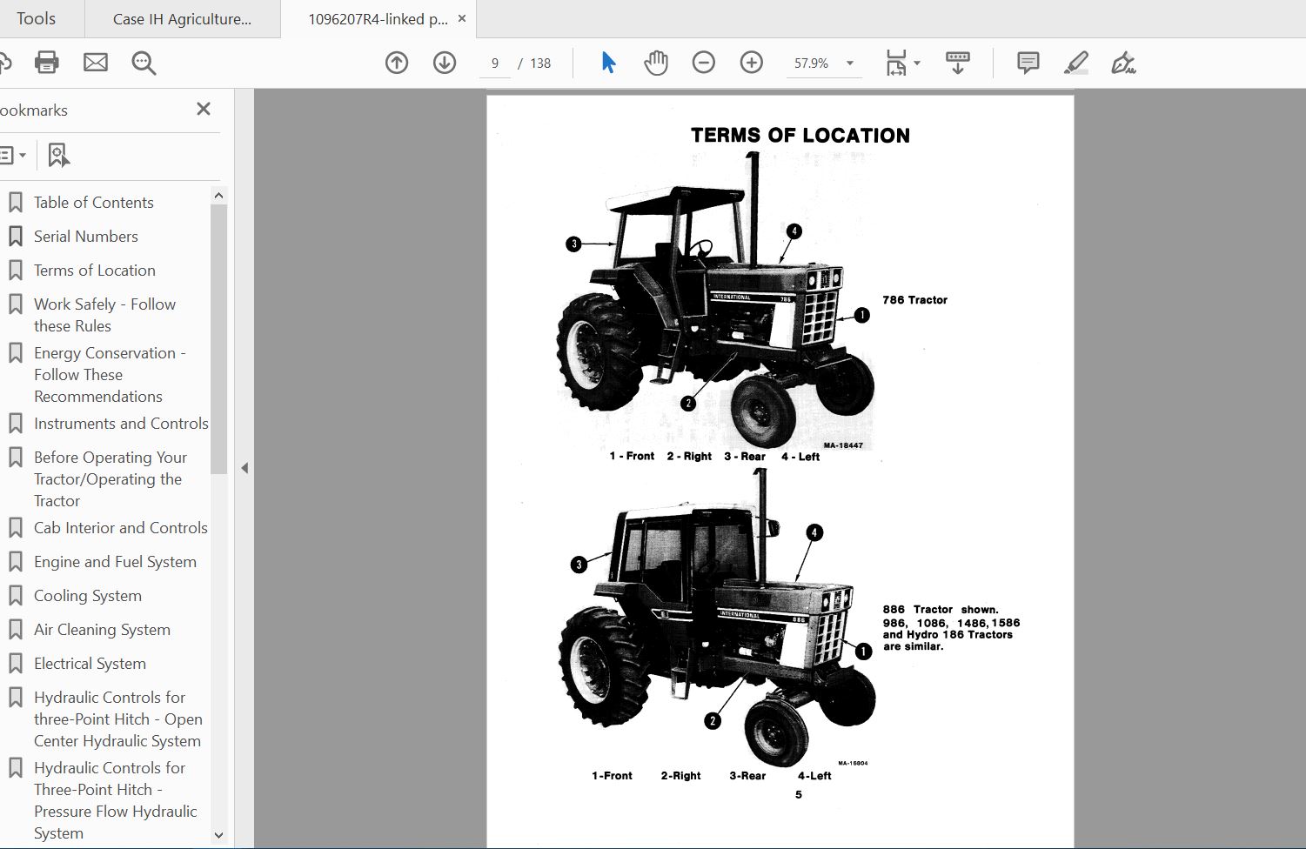Image resolution: width=1306 pixels, height=849 pixels.
Task: Click the bookmarks panel scrollbar thumb
Action: pyautogui.click(x=218, y=339)
